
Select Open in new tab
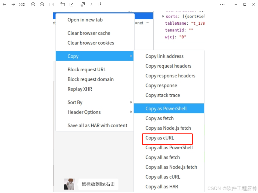pos(85,20)
